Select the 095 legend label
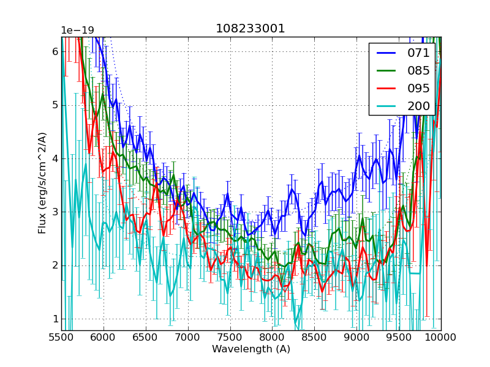Image resolution: width=490 pixels, height=367 pixels. click(418, 88)
